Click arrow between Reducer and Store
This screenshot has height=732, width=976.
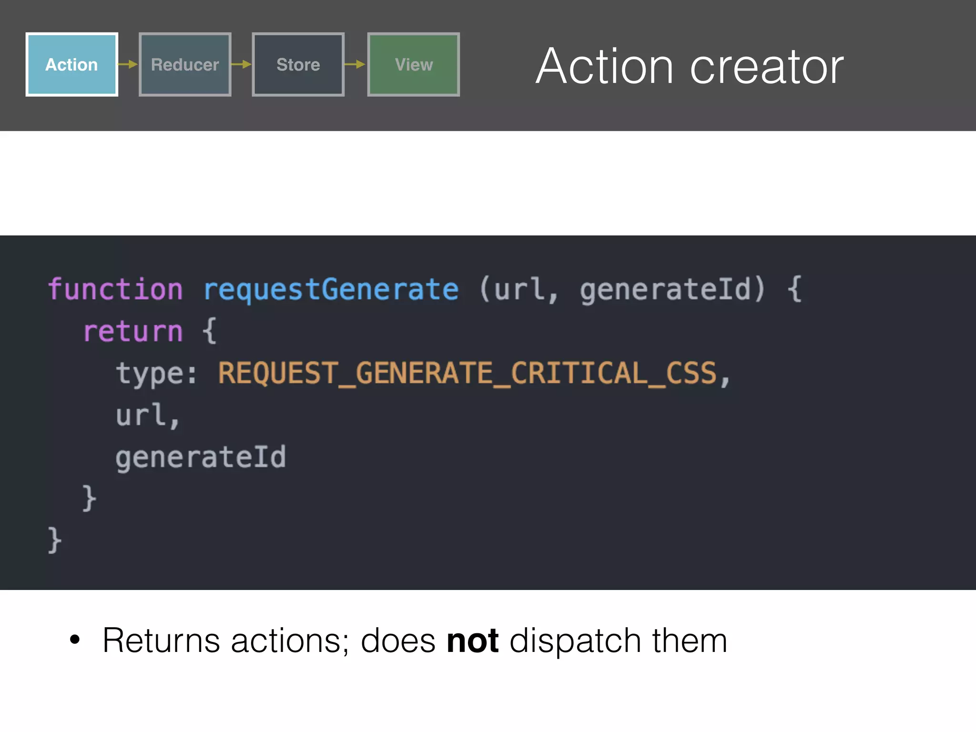tap(242, 64)
